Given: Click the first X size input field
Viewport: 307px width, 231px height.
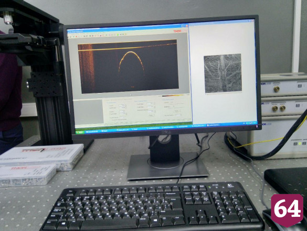Looking at the screenshot, I should click(122, 106).
